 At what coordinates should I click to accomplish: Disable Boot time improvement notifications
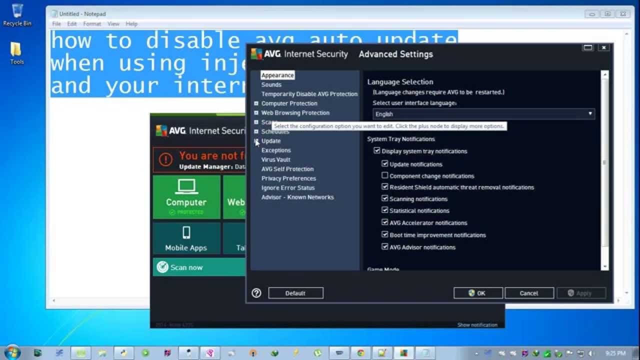pos(385,234)
